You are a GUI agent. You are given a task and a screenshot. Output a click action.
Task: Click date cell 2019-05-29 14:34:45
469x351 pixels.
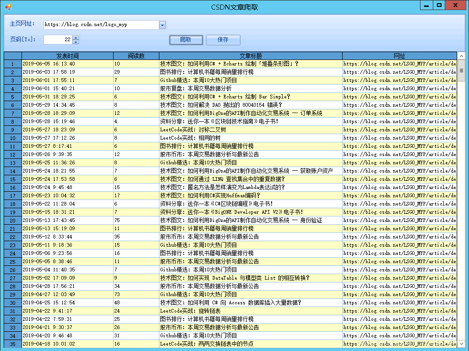point(68,105)
